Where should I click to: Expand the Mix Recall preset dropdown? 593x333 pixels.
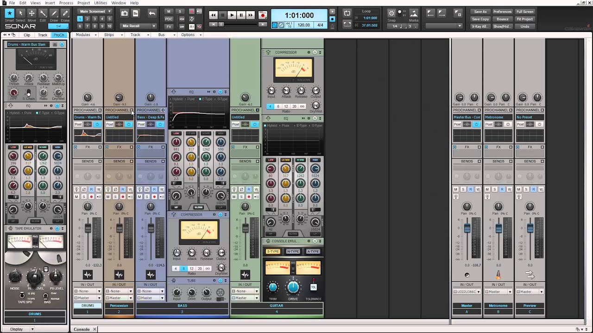pyautogui.click(x=139, y=26)
